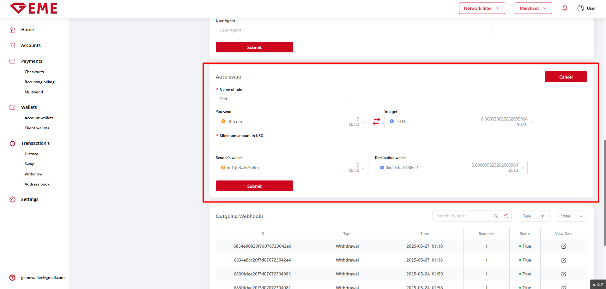This screenshot has height=289, width=606.
Task: Click the search magnifier icon
Action: pyautogui.click(x=496, y=216)
